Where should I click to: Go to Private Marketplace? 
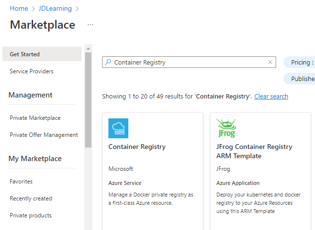35,118
